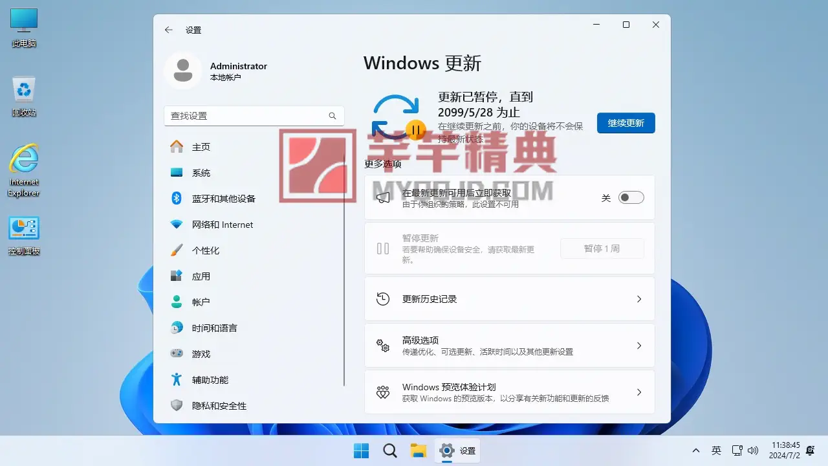
Task: Open the Recycle Bin on the desktop
Action: (x=24, y=91)
